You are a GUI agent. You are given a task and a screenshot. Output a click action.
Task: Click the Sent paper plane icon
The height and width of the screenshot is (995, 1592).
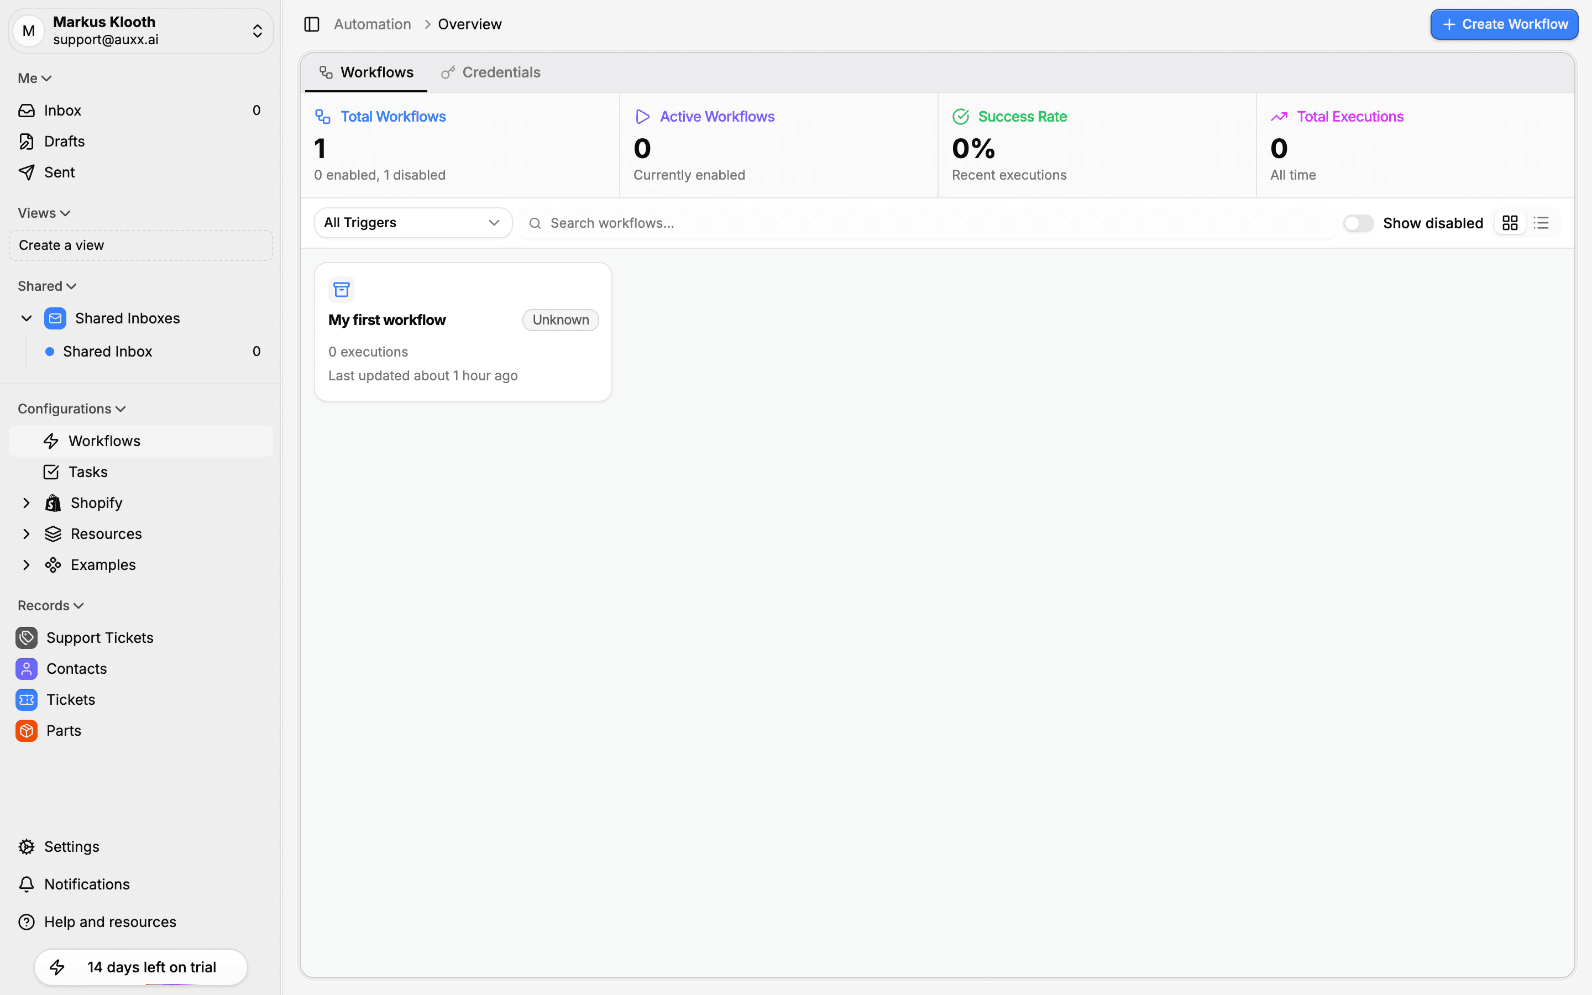tap(27, 172)
